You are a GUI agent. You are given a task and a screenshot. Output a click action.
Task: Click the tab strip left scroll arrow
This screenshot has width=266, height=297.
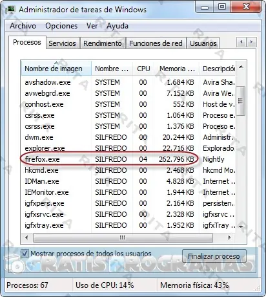tap(241, 42)
